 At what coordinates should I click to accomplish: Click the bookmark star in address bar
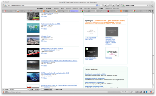(x=99, y=5)
